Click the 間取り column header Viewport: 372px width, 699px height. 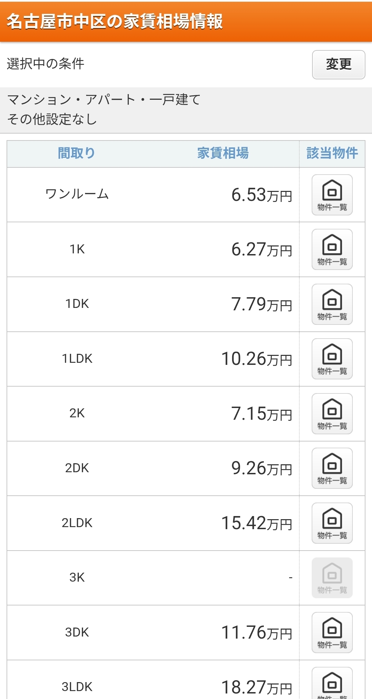pos(76,153)
